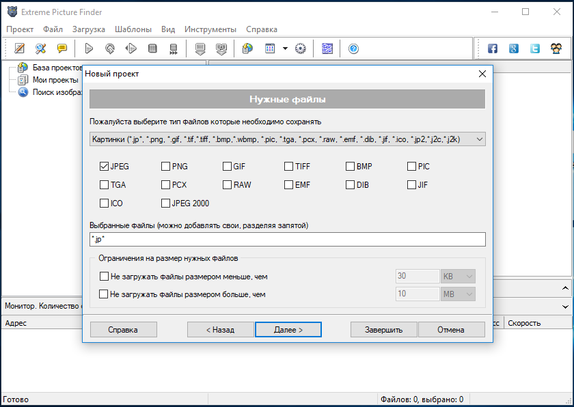The width and height of the screenshot is (574, 407).
Task: Check the PCX checkbox
Action: pos(165,184)
